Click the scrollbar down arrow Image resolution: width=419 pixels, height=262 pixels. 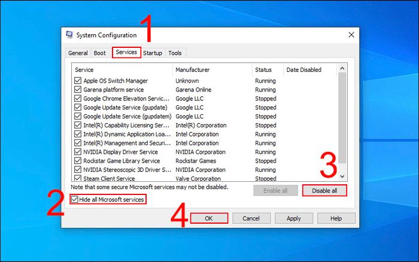(x=342, y=176)
